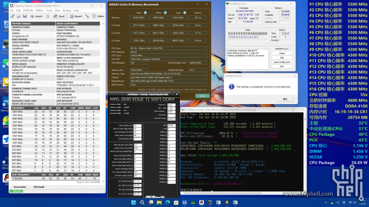Click the QQ penguin icon on taskbar

click(x=201, y=202)
